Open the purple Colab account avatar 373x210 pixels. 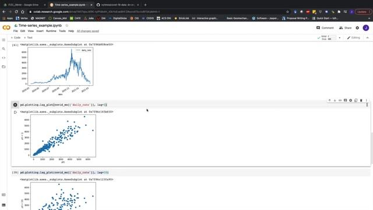[x=366, y=28]
